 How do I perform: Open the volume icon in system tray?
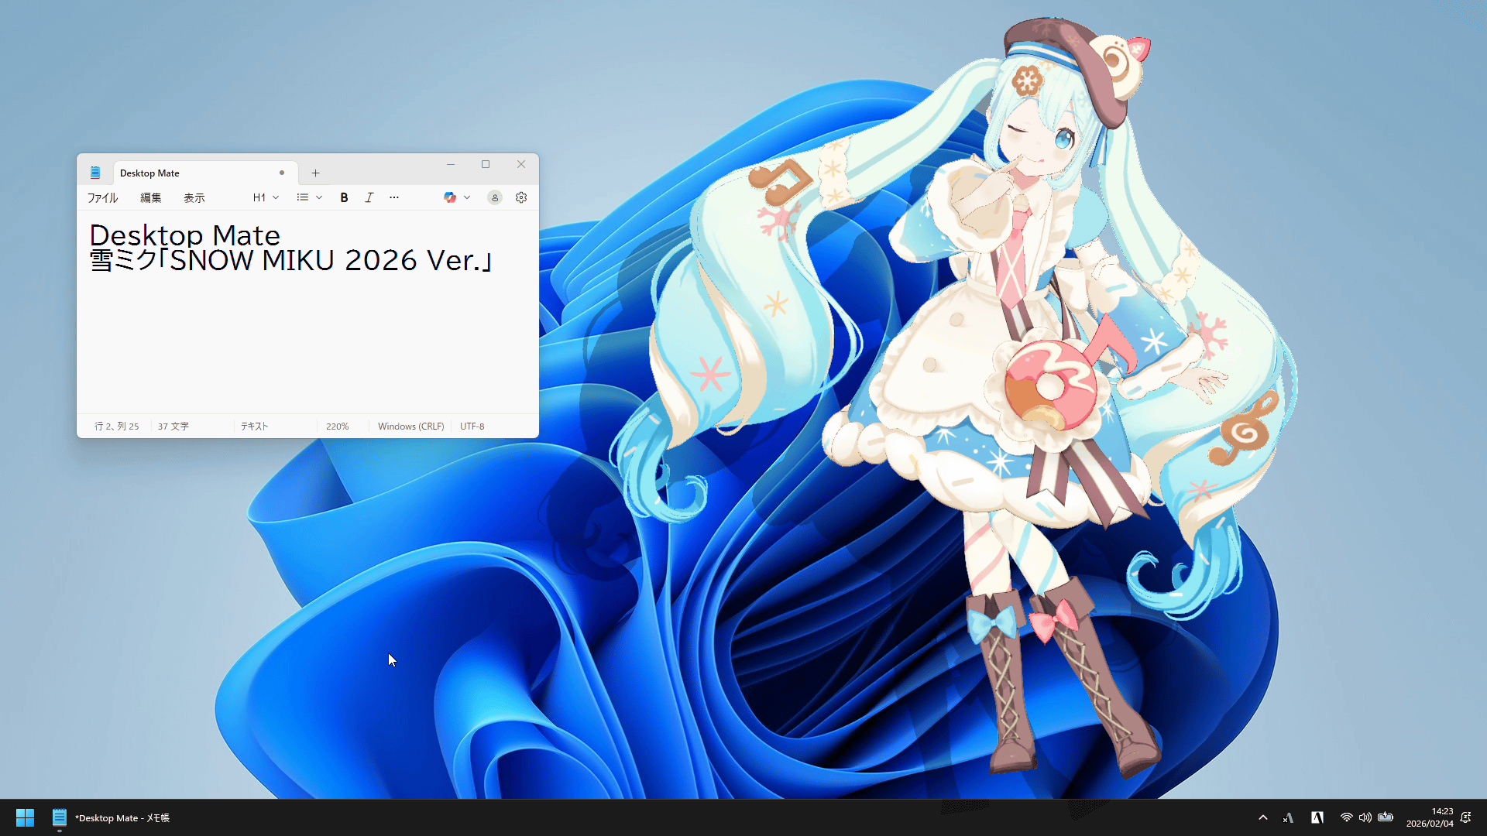(x=1365, y=817)
